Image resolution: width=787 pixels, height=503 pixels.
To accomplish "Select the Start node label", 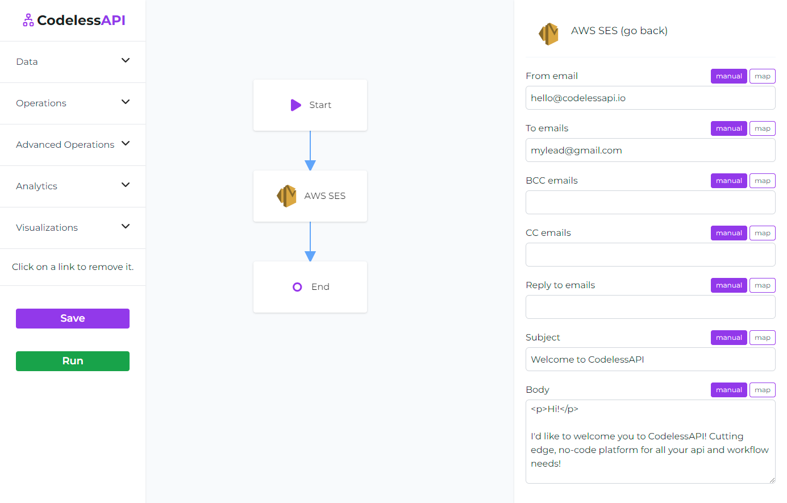I will (x=320, y=105).
